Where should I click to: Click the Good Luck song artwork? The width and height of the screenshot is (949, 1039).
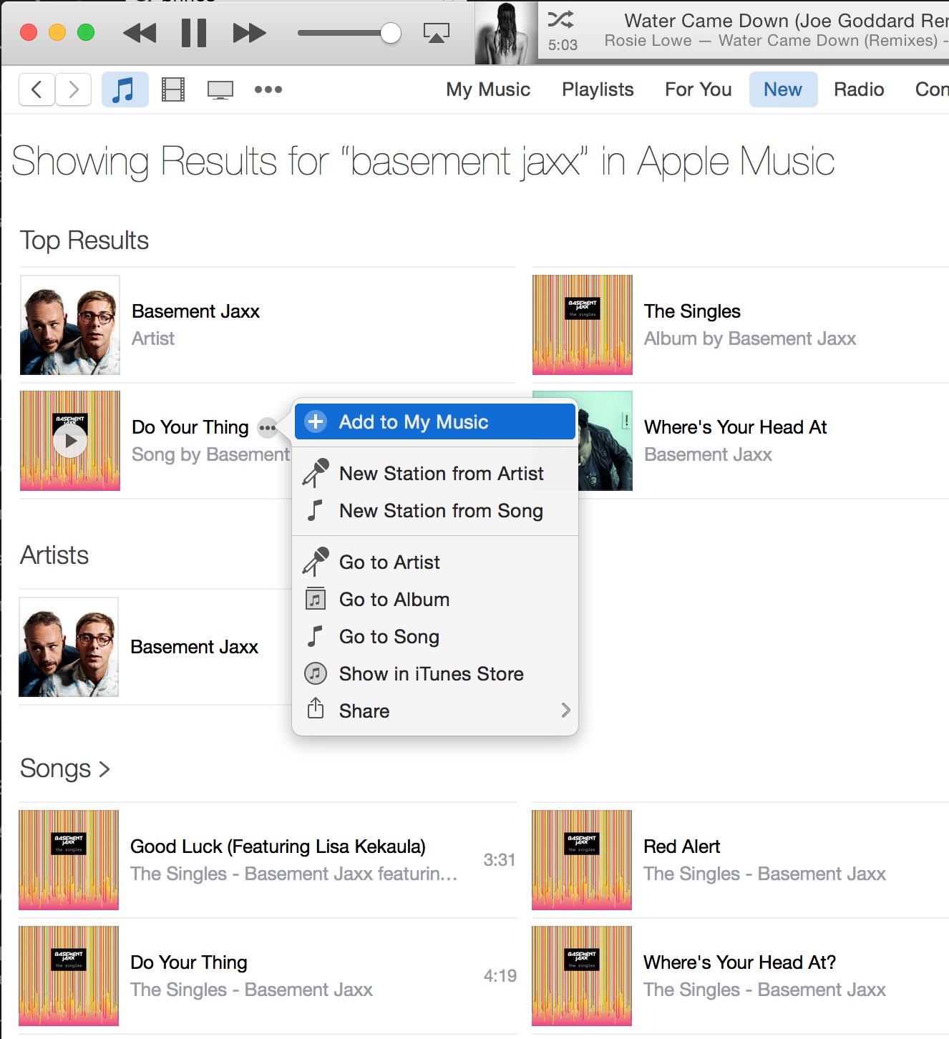click(69, 860)
